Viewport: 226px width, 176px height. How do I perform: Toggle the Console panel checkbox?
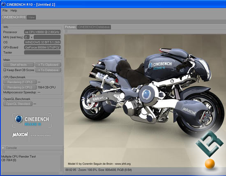click(3, 148)
